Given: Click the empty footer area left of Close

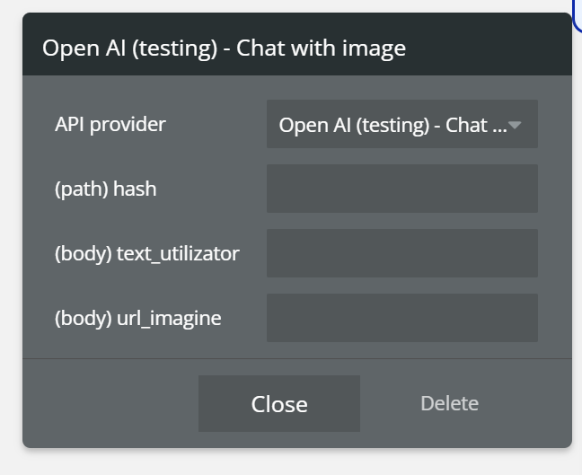Looking at the screenshot, I should point(108,404).
